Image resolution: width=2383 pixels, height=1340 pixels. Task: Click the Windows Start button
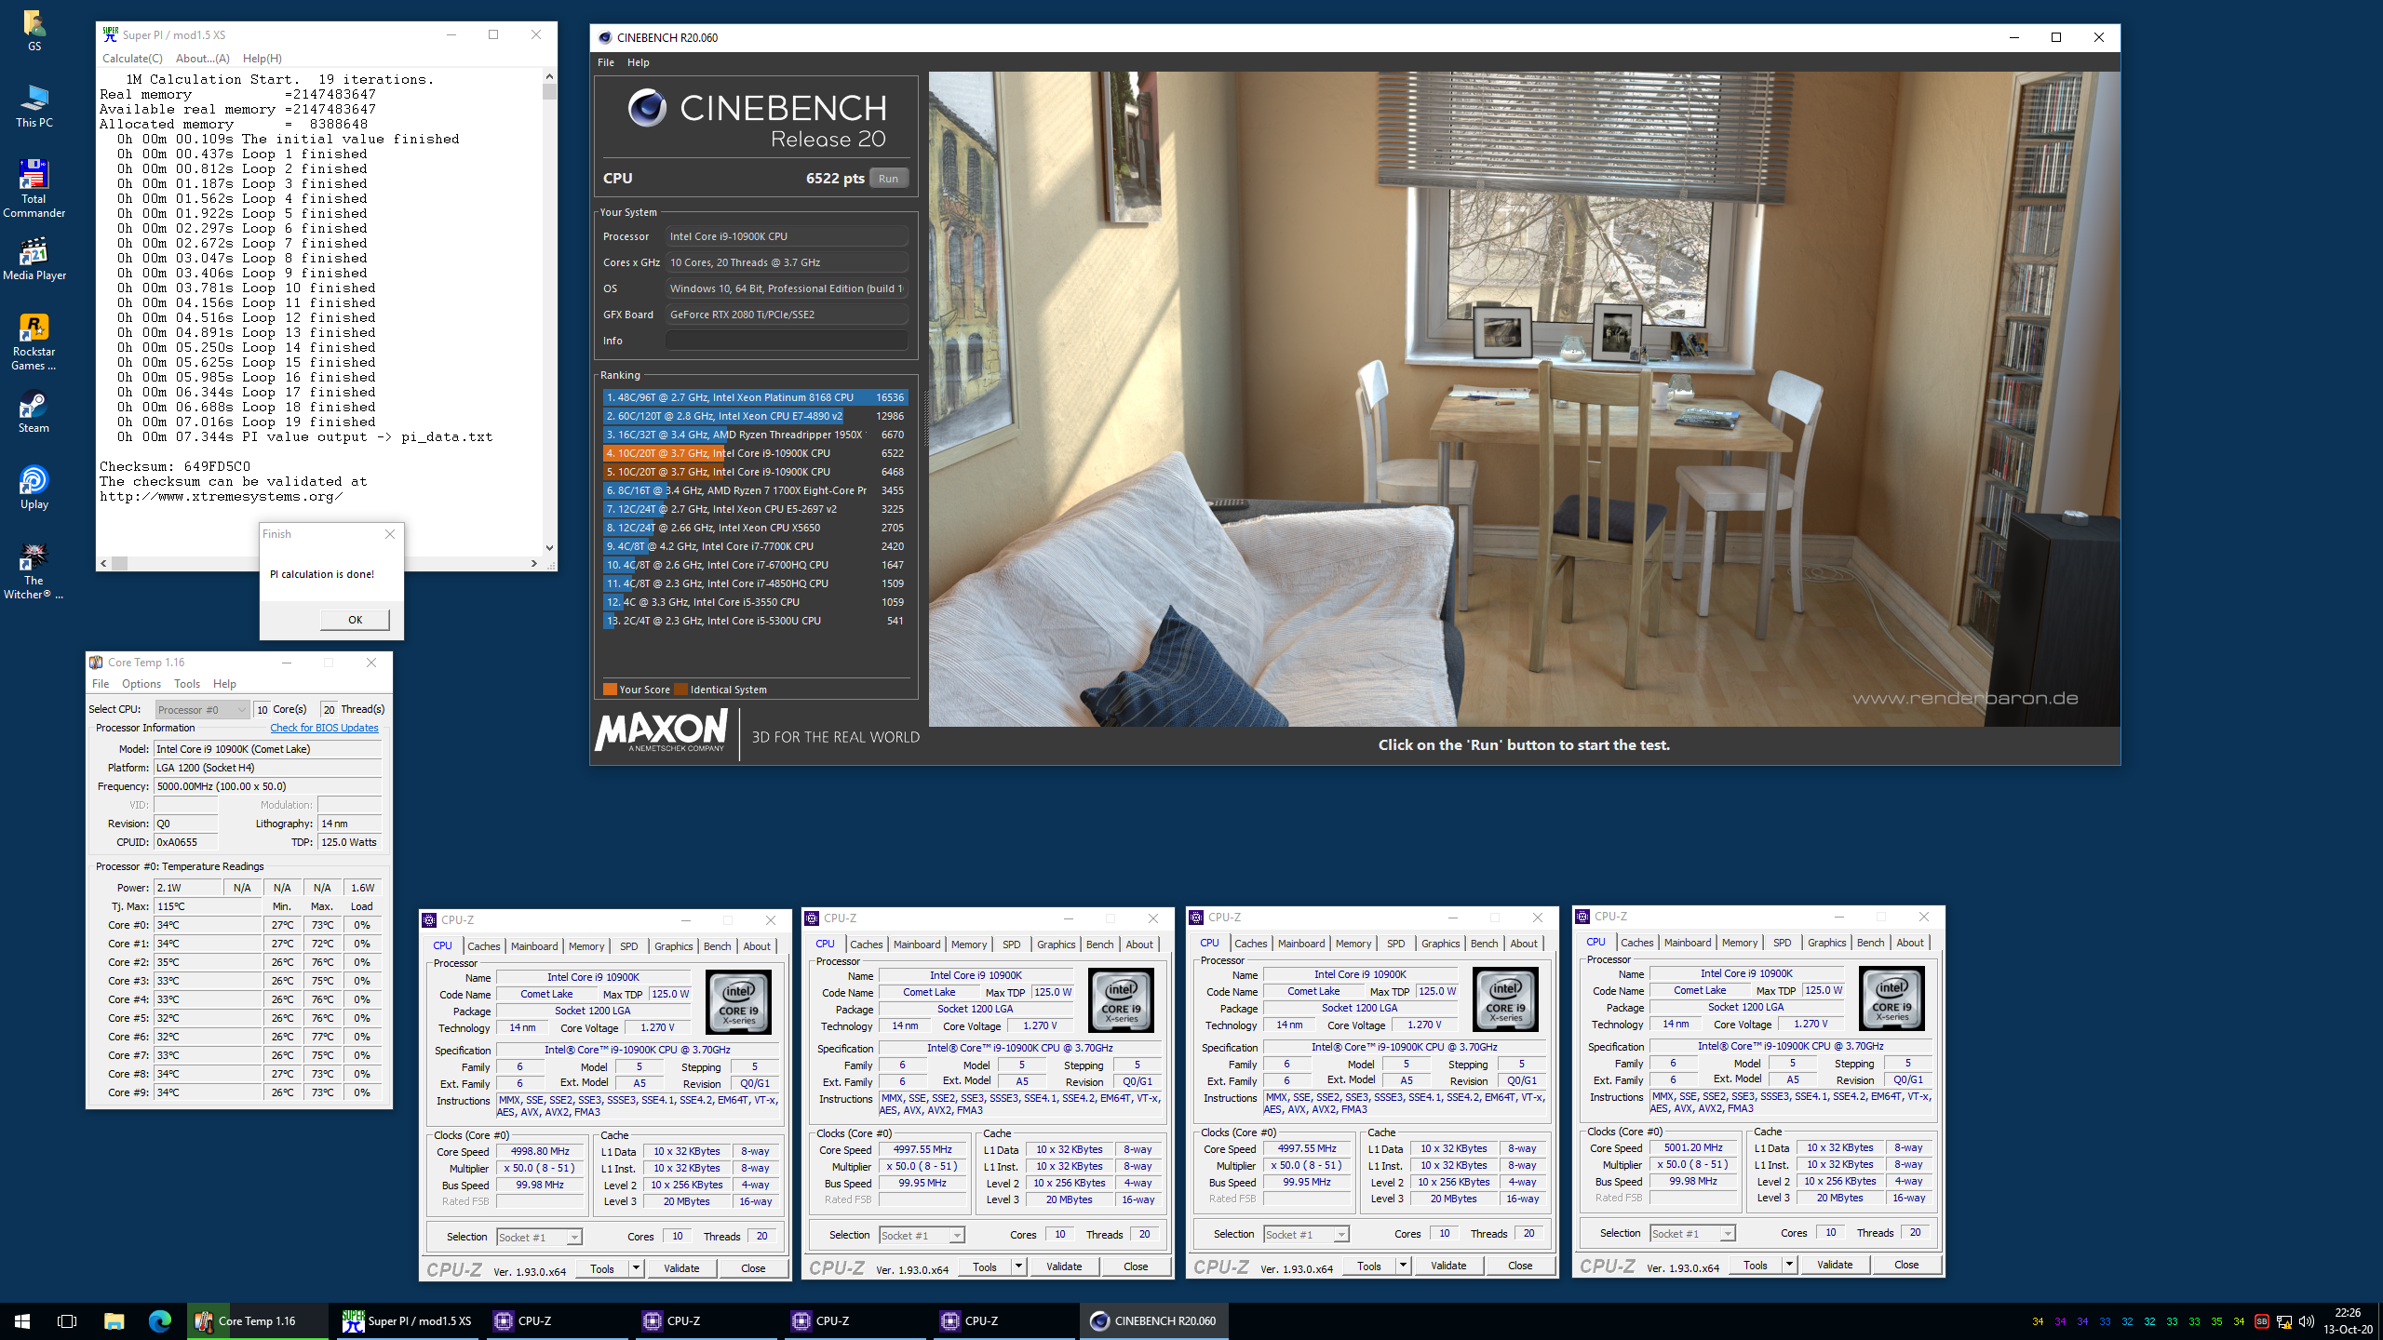(x=22, y=1321)
